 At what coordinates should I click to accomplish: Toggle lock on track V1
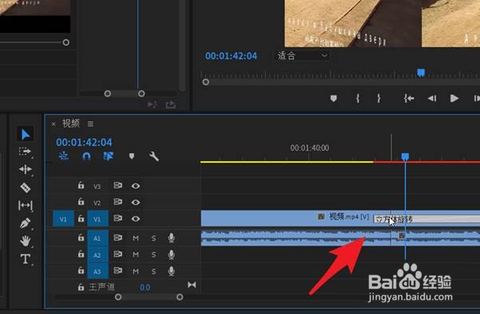[81, 218]
